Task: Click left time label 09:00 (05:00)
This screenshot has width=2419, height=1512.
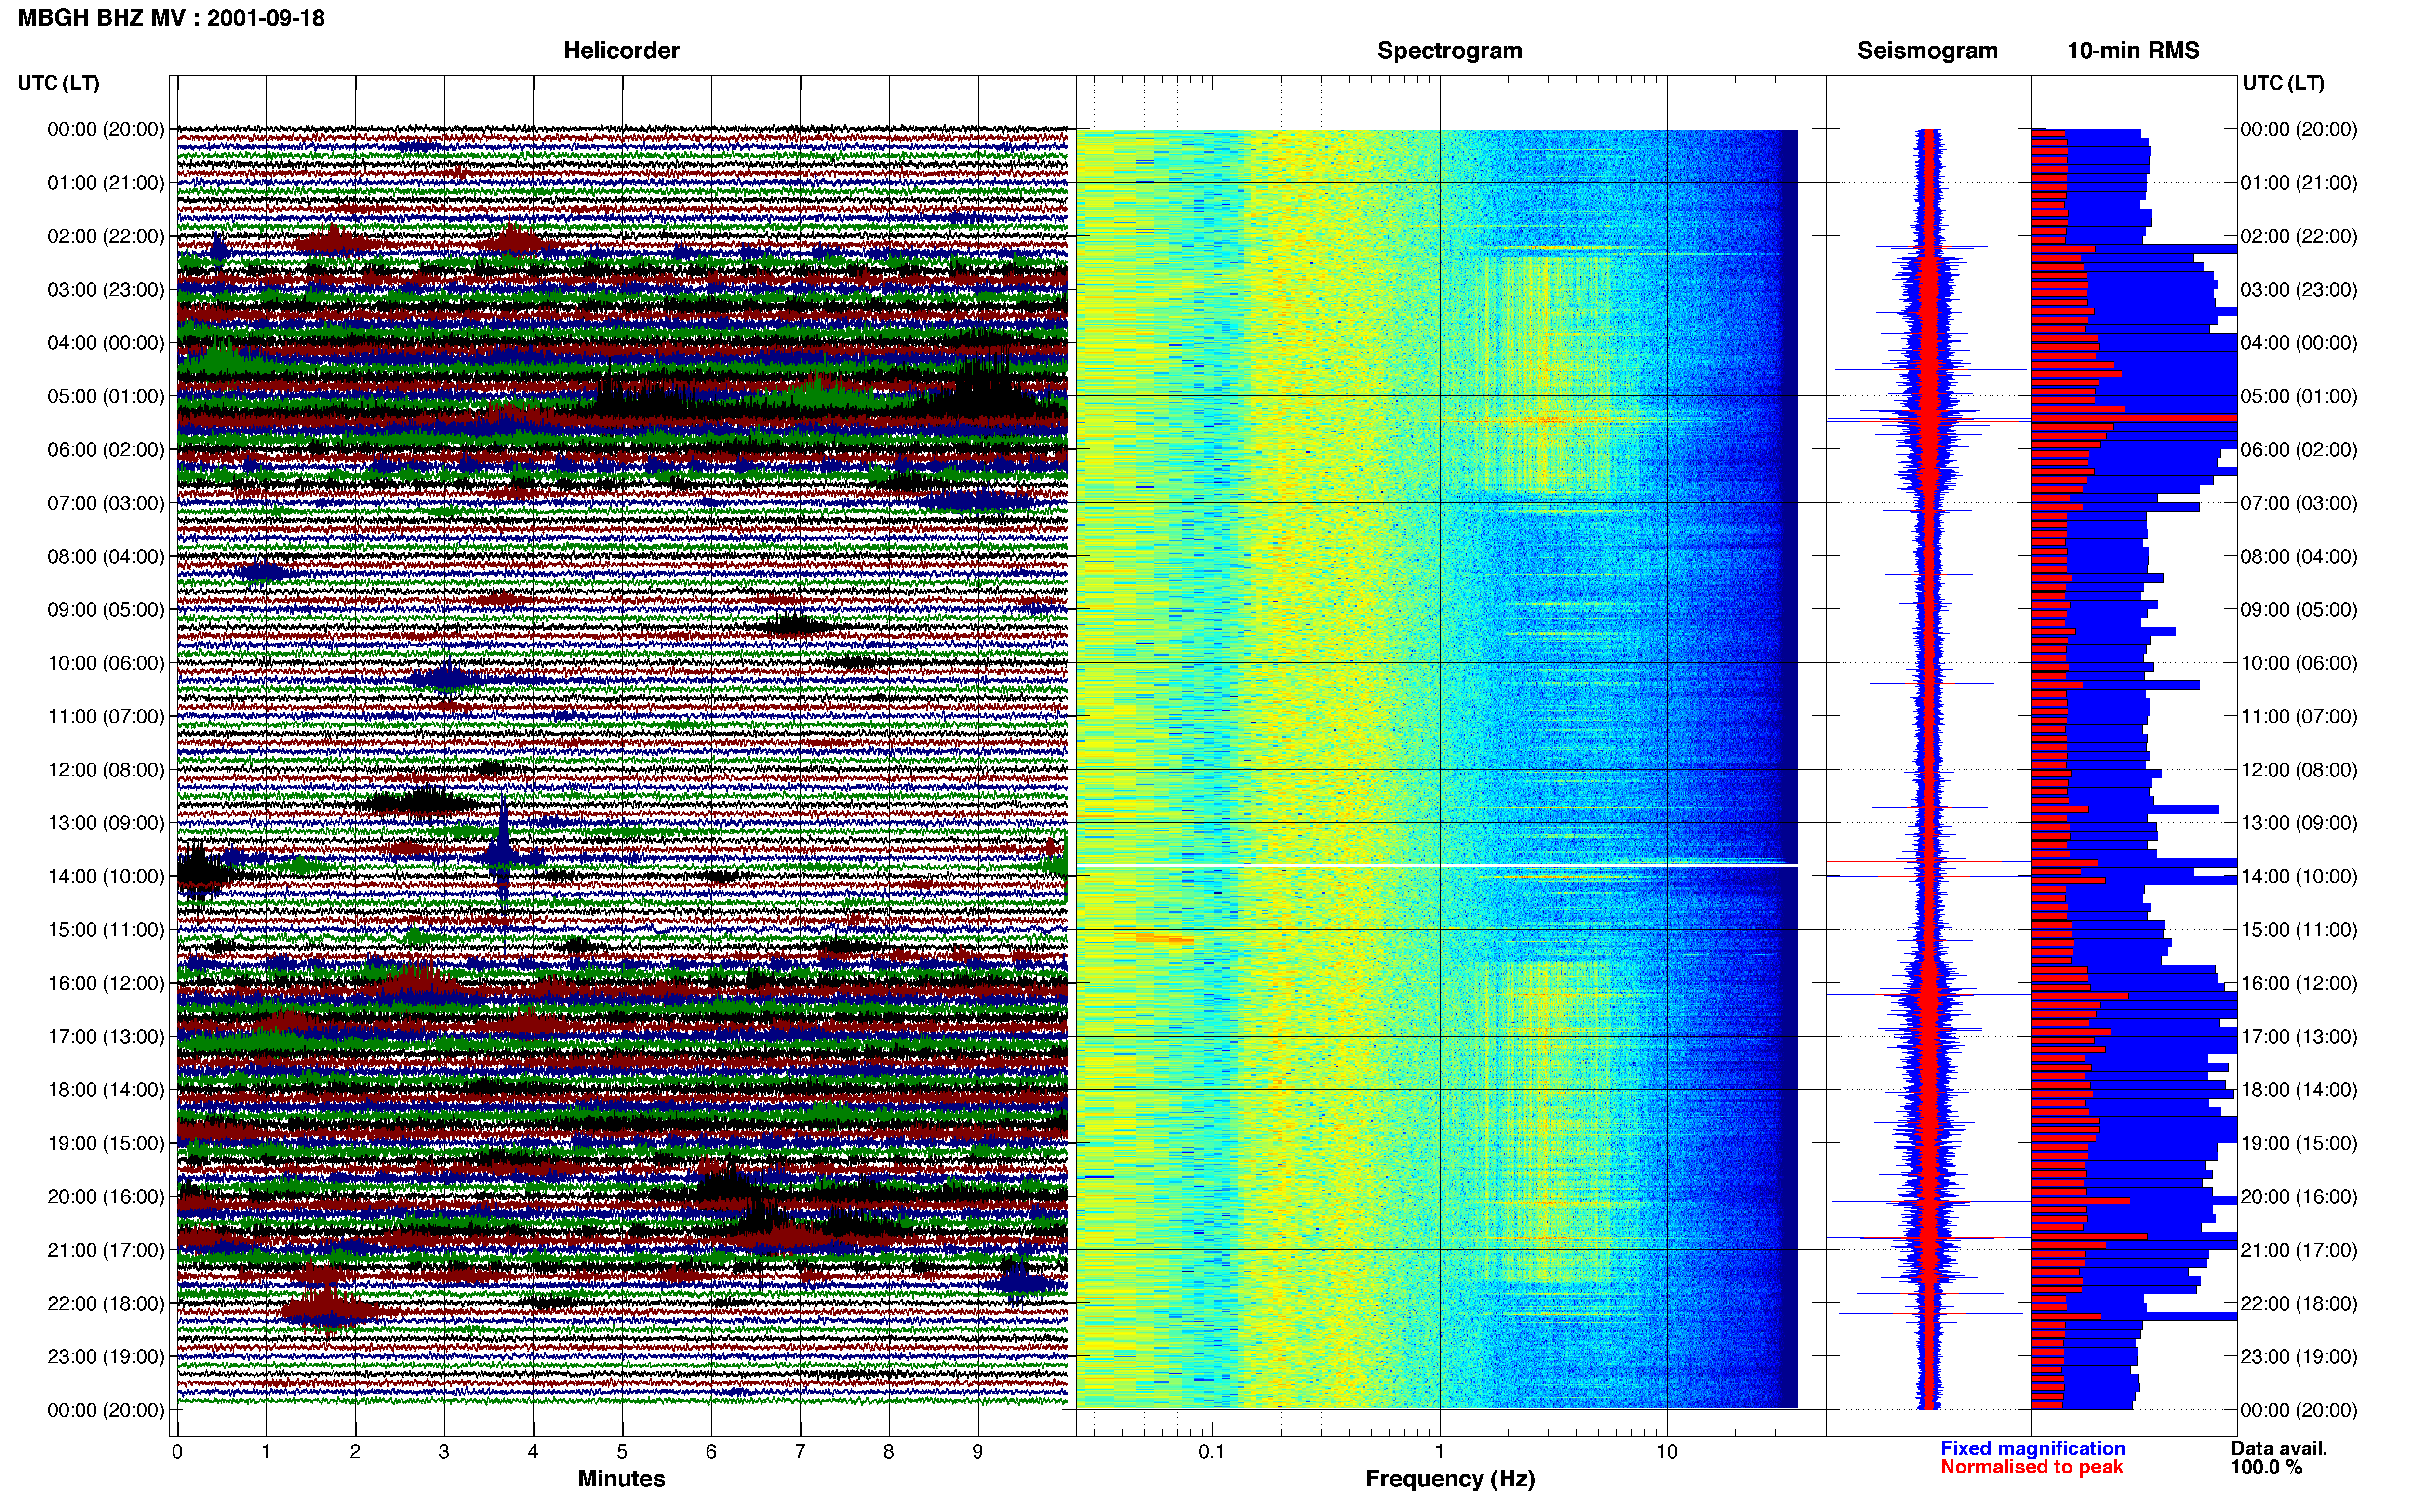Action: pyautogui.click(x=106, y=610)
